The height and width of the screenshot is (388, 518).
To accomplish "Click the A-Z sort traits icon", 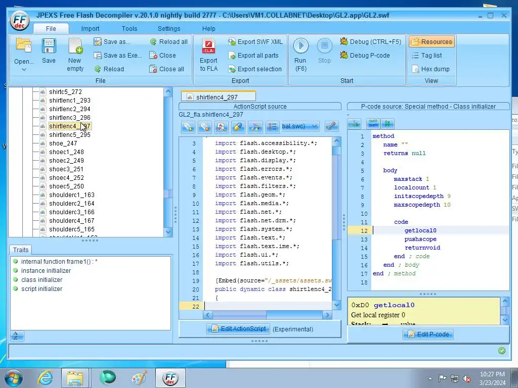I will (x=17, y=336).
